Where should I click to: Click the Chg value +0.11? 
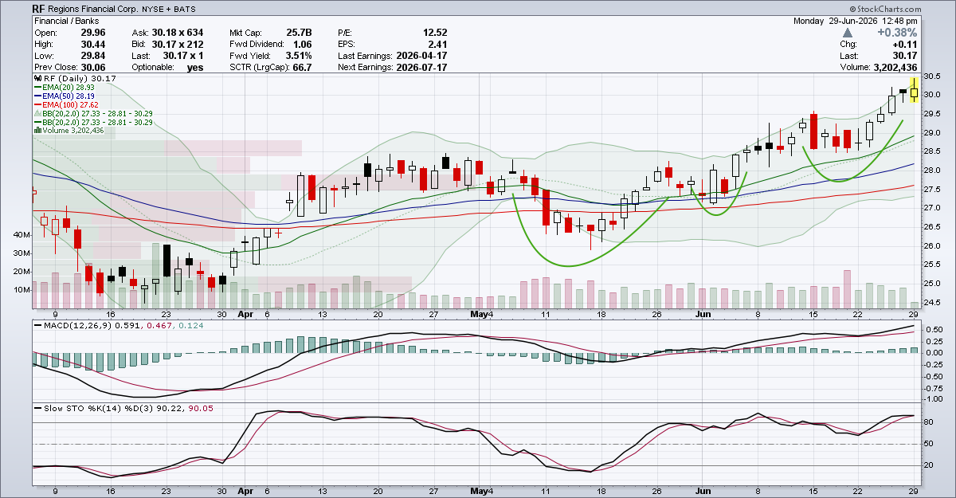pyautogui.click(x=905, y=45)
